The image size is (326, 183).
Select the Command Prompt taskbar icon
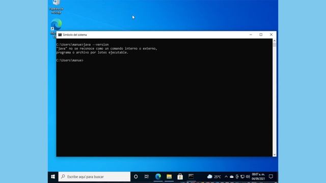[191, 176]
